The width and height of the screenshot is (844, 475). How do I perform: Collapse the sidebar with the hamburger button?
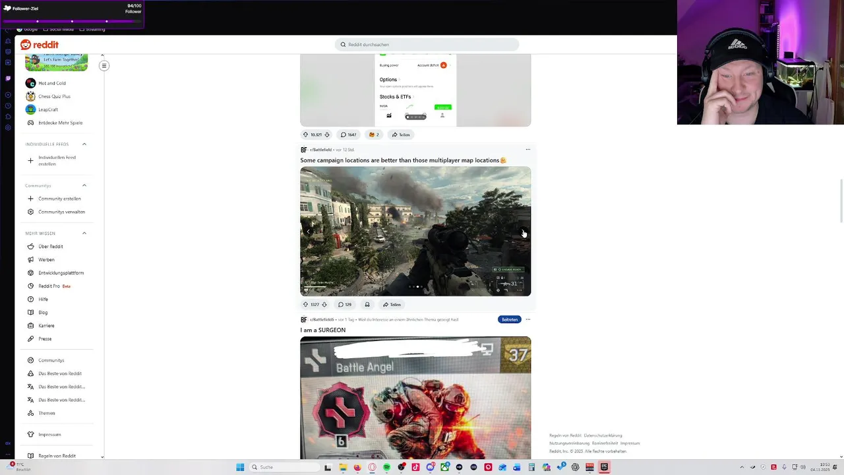click(x=104, y=65)
